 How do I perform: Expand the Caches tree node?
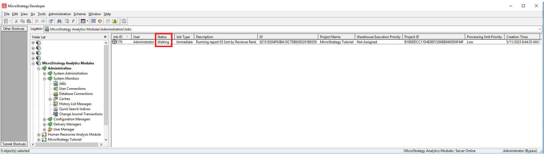(50, 99)
